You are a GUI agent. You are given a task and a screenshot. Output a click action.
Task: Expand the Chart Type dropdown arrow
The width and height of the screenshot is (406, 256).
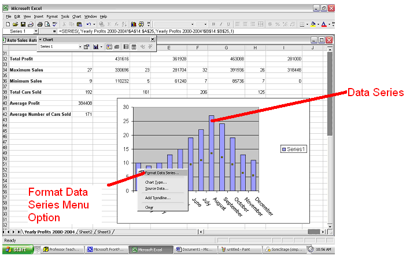[x=102, y=46]
